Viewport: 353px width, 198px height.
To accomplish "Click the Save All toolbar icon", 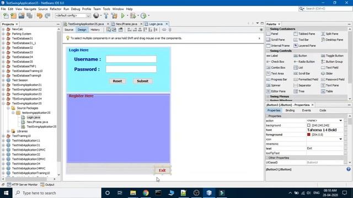I will point(29,16).
